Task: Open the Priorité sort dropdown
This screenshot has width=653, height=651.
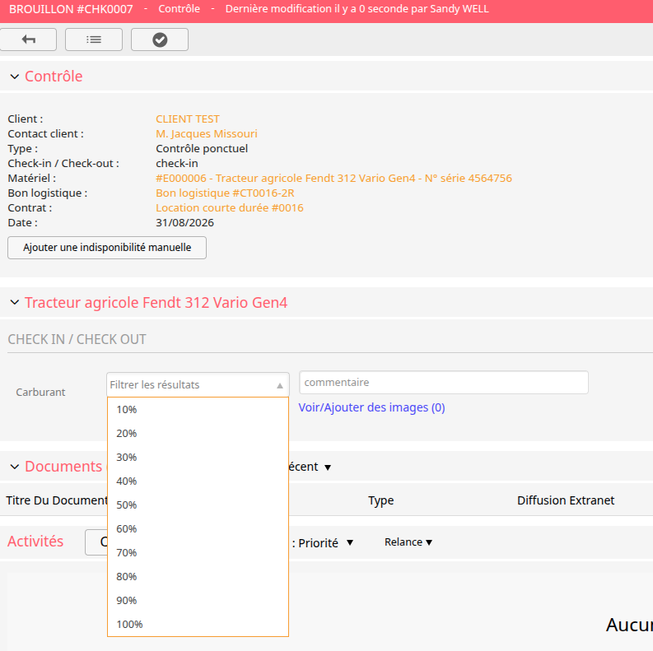Action: 350,543
